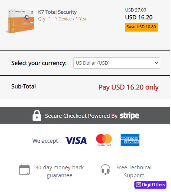Open the DigitOffers badge
Viewport: 171px width, 192px height.
tap(150, 185)
